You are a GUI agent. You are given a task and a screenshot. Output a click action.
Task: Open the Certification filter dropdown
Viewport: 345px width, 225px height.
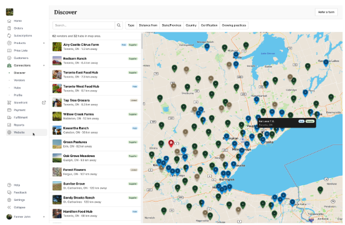(x=209, y=25)
